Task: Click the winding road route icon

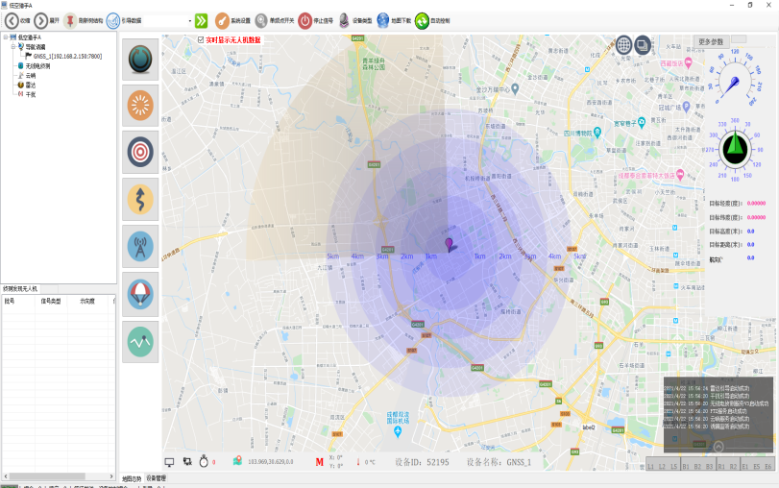Action: (x=140, y=200)
